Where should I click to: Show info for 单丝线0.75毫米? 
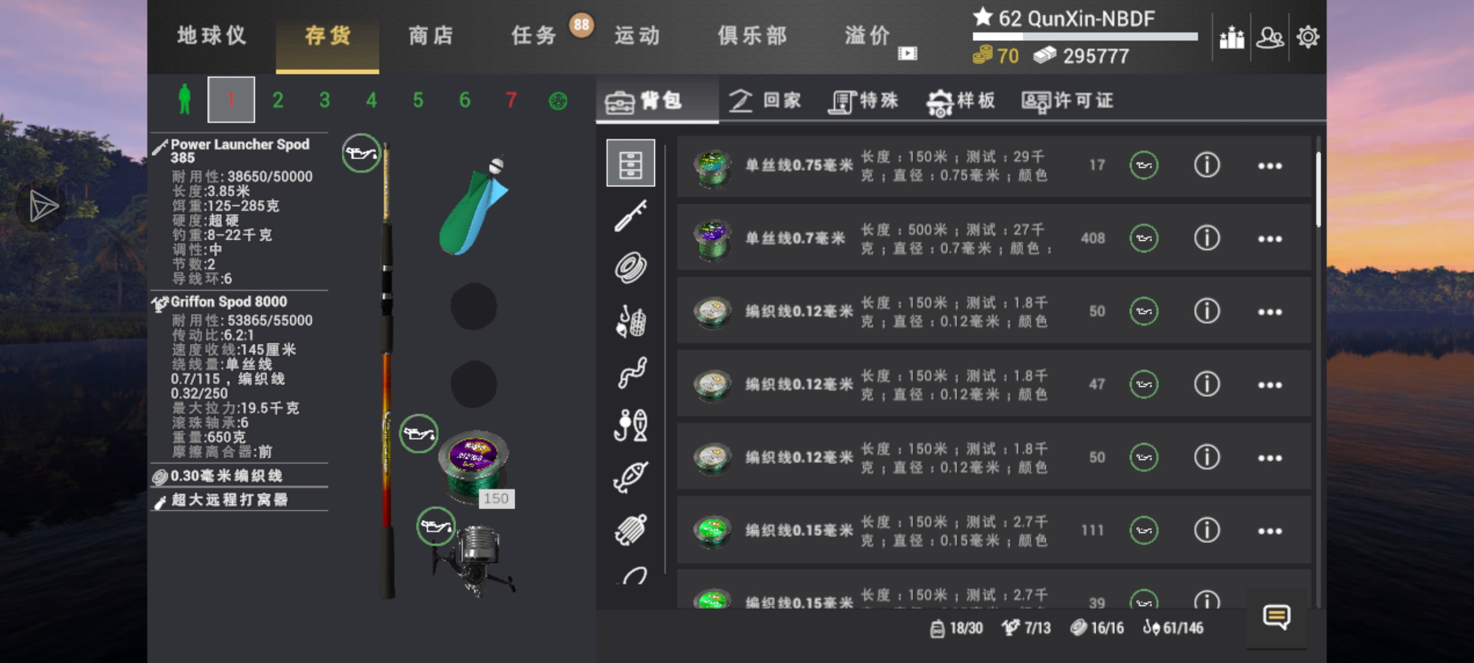pos(1207,165)
